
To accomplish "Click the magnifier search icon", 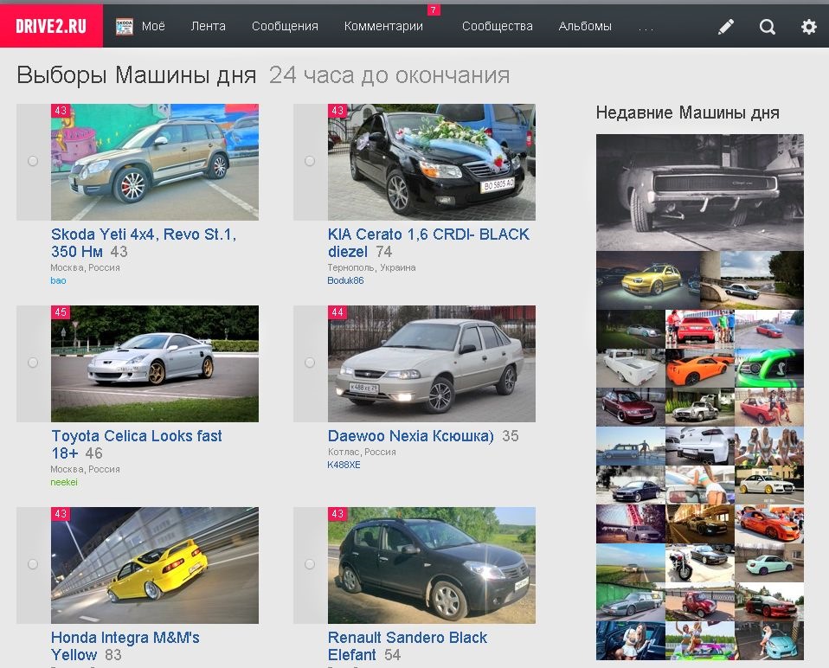I will pyautogui.click(x=768, y=27).
